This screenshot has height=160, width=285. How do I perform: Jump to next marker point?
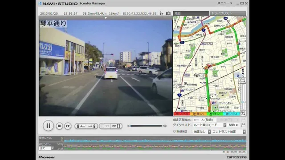pyautogui.click(x=92, y=126)
